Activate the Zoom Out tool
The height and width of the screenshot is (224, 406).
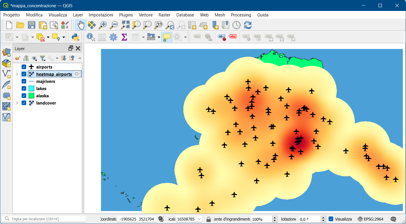pyautogui.click(x=114, y=25)
